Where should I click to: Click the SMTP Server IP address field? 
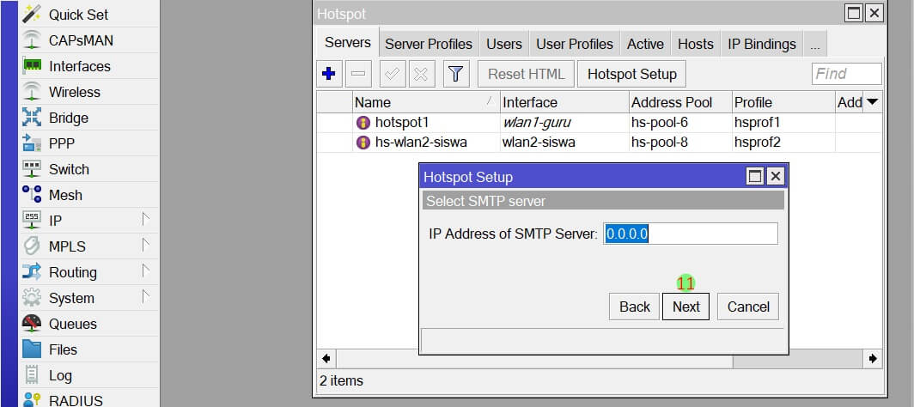(x=691, y=234)
